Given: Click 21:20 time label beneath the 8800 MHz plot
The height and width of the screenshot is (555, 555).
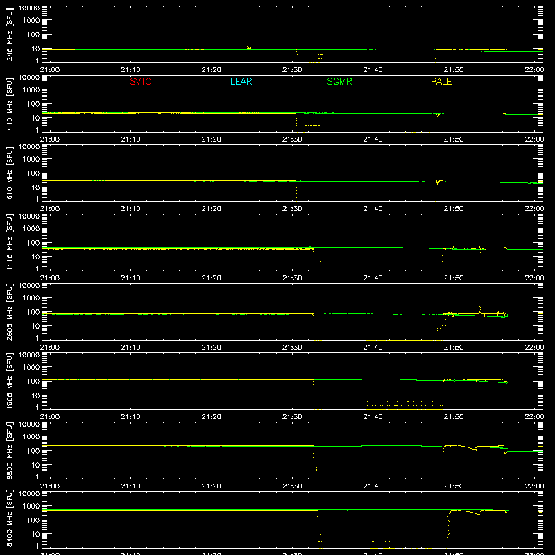Looking at the screenshot, I should [x=212, y=486].
